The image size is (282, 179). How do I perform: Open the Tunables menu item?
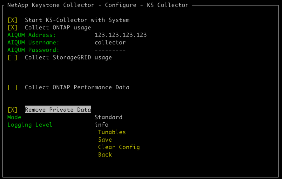pyautogui.click(x=112, y=132)
